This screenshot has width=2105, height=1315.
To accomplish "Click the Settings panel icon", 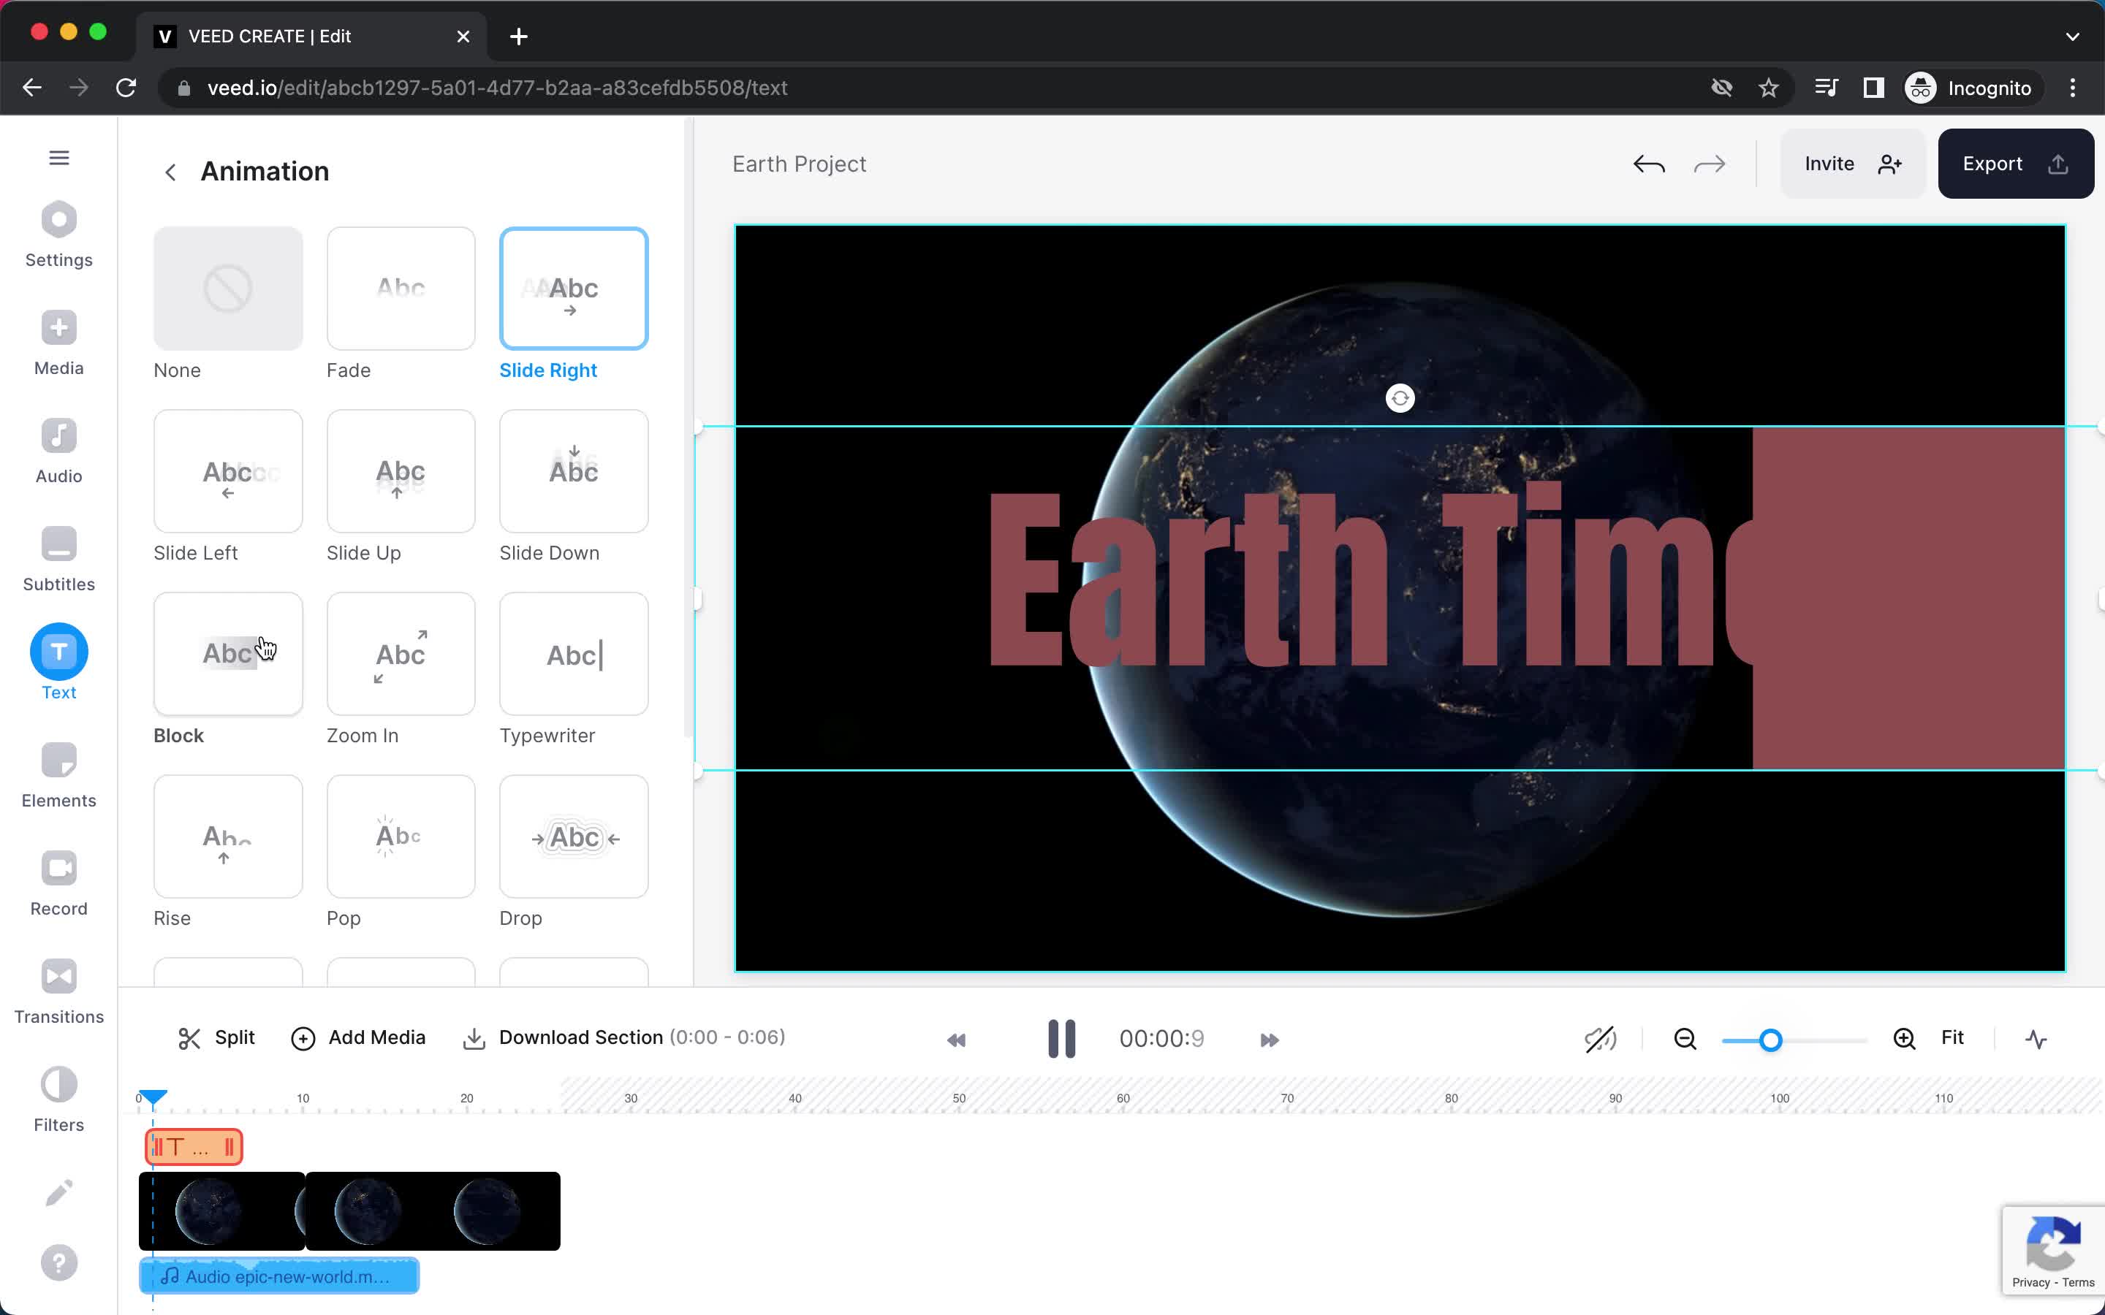I will [59, 237].
